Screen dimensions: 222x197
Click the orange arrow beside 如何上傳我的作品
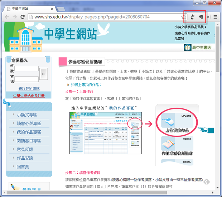click(68, 85)
